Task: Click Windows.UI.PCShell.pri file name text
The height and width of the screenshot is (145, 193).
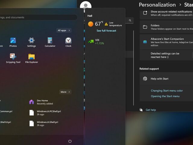Action: click(x=49, y=111)
